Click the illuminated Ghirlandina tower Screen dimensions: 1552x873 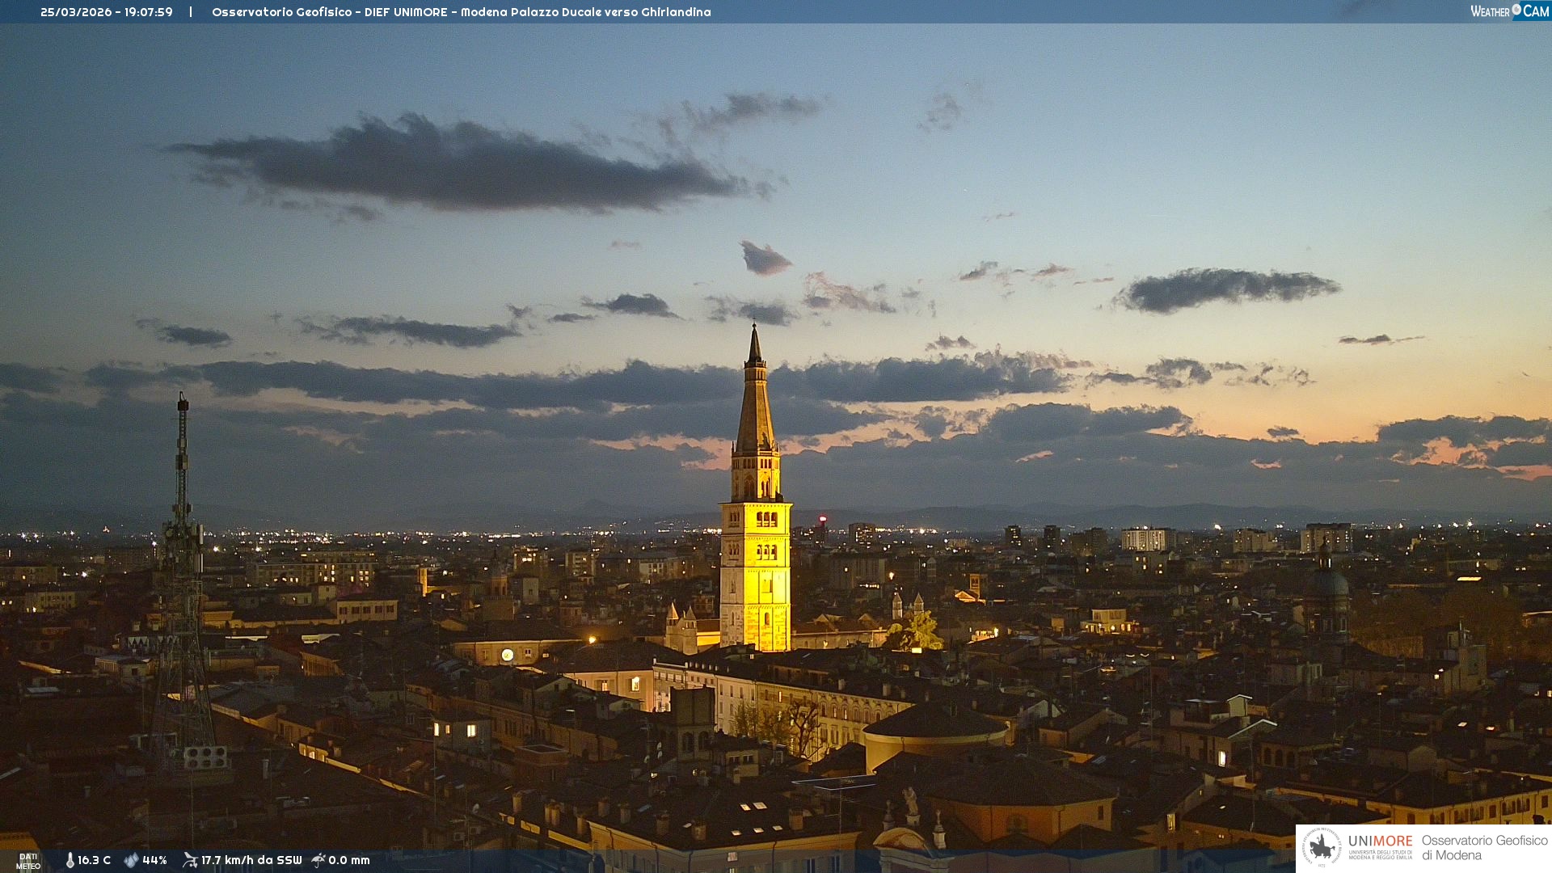click(x=755, y=566)
